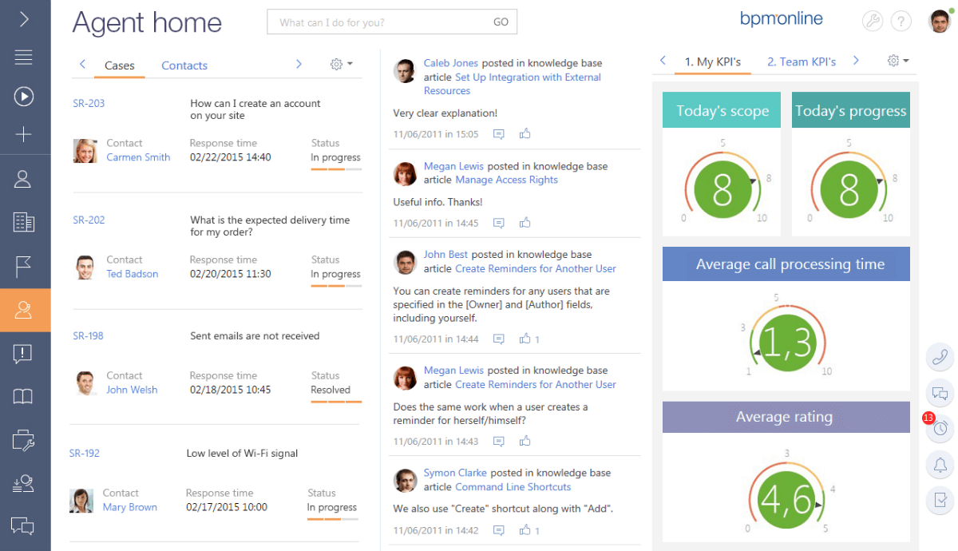Screen dimensions: 958x551
Task: Click Carmen Smith's contact photo
Action: pos(85,151)
